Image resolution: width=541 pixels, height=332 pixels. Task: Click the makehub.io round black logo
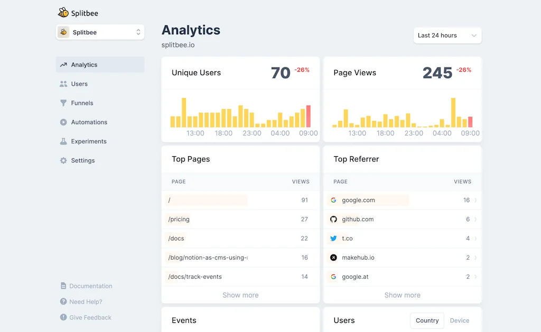click(333, 258)
